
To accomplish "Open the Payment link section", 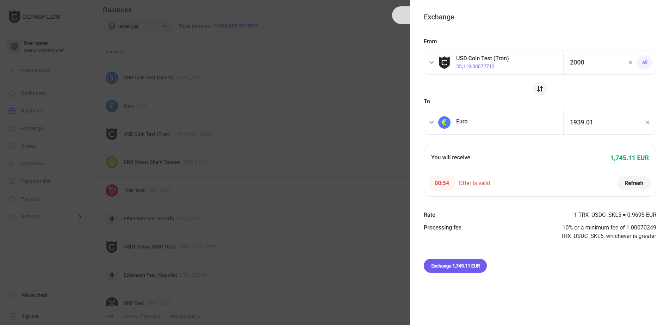I will point(36,181).
